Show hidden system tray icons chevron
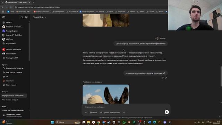 coord(195,122)
